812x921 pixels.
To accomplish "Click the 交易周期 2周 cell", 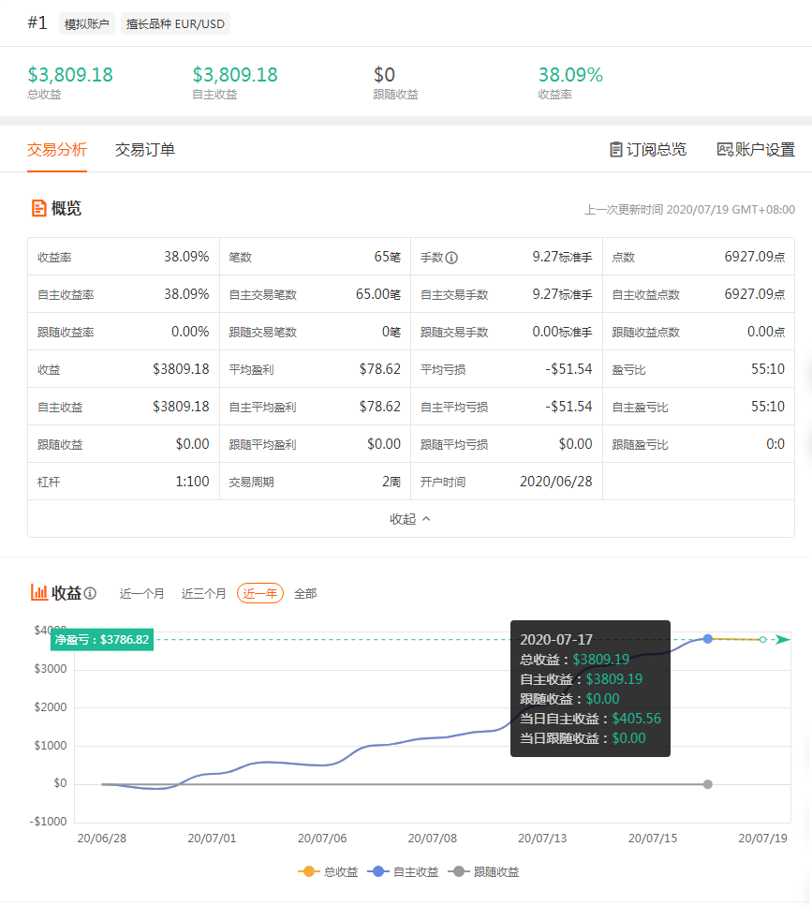I will tap(316, 482).
